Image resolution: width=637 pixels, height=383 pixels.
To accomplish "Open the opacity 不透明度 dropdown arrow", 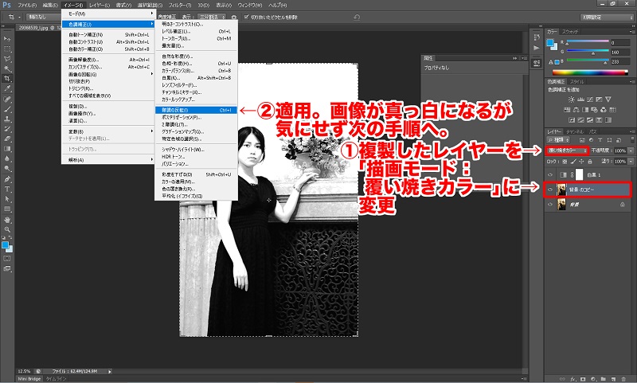I will [631, 150].
